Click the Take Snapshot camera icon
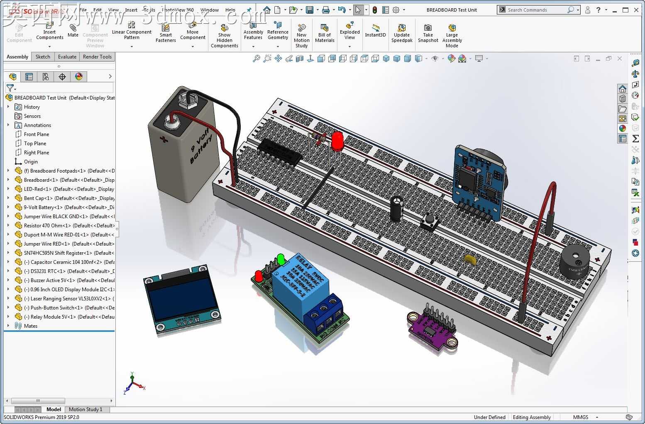Viewport: 645px width, 424px height. (x=428, y=28)
